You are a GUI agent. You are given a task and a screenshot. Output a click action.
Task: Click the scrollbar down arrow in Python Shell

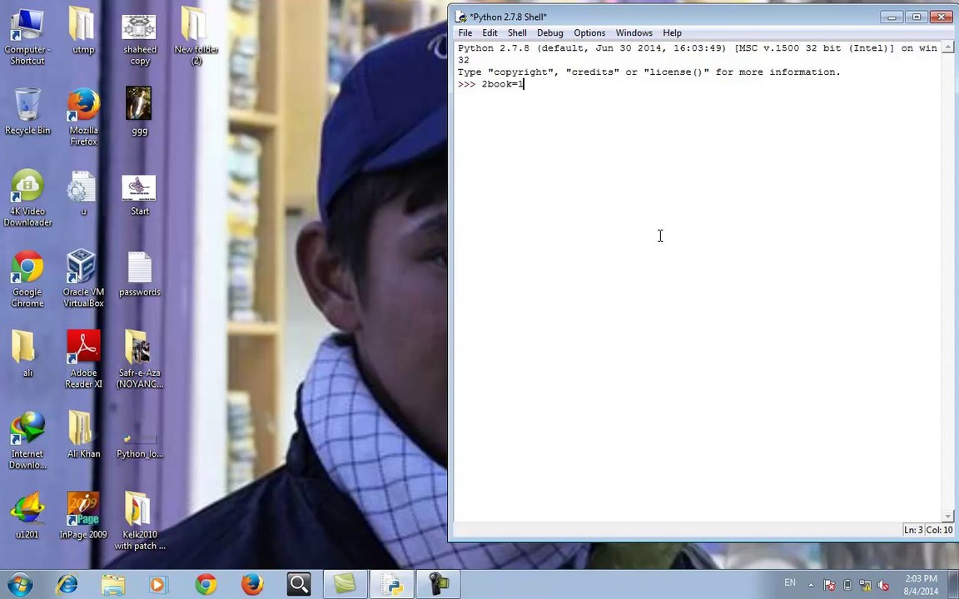[x=948, y=517]
